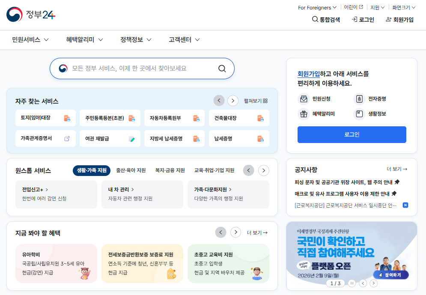
Task: Click the 생활정보 icon
Action: point(359,114)
